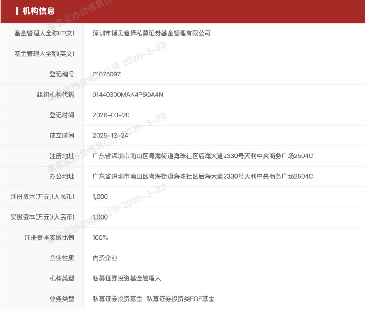365x309 pixels.
Task: Click the 机构信息 section header
Action: tap(38, 11)
